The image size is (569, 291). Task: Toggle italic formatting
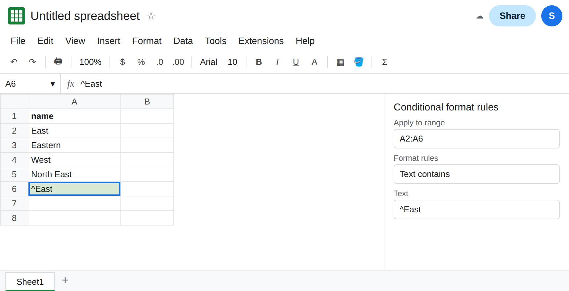click(277, 62)
